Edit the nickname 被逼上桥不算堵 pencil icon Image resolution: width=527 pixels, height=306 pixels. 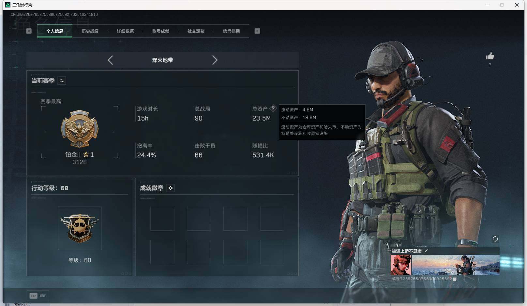click(x=426, y=251)
